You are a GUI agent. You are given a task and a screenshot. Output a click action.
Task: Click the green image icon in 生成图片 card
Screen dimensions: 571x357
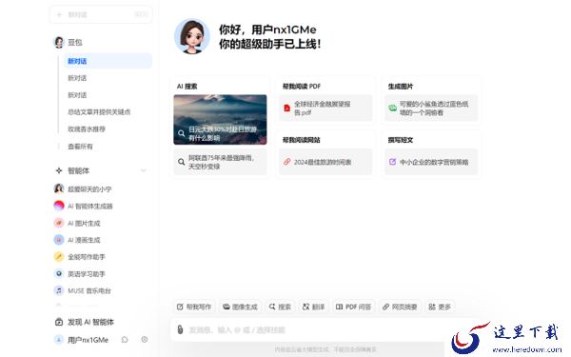(392, 108)
